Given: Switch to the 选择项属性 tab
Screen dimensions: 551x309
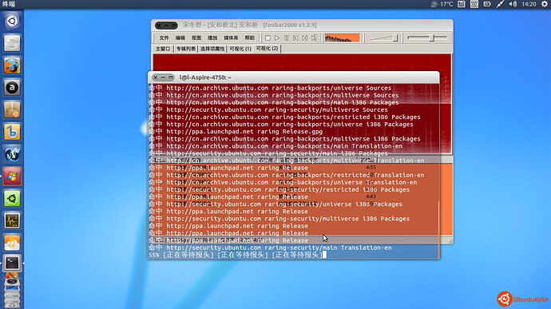Looking at the screenshot, I should [x=212, y=49].
